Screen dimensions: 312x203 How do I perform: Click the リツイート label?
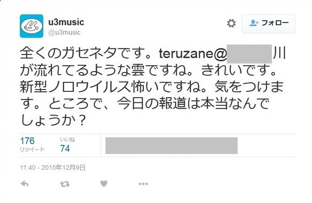click(x=31, y=149)
